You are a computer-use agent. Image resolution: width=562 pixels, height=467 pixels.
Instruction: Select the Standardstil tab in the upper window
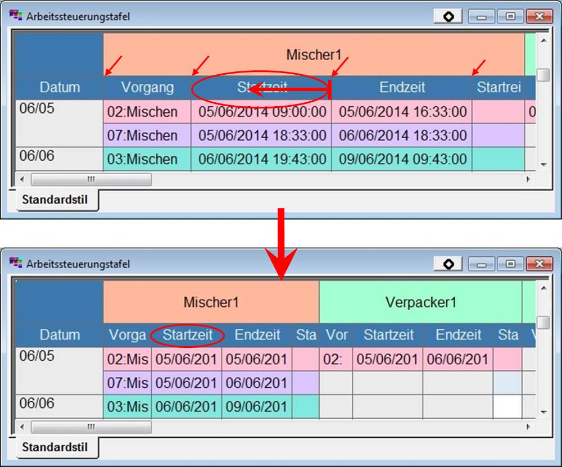pos(55,200)
